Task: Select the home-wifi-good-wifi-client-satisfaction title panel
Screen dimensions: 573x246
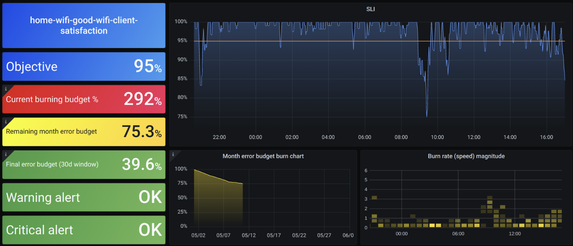Action: point(84,26)
